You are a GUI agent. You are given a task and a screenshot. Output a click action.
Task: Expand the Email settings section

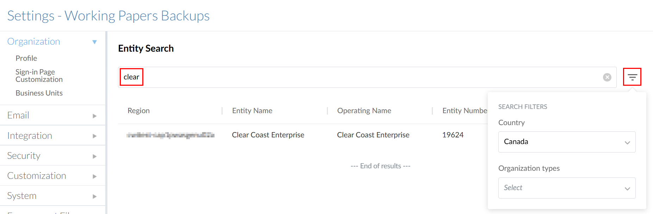94,116
